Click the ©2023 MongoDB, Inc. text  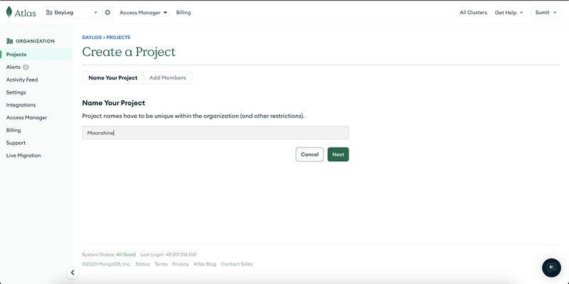point(106,264)
